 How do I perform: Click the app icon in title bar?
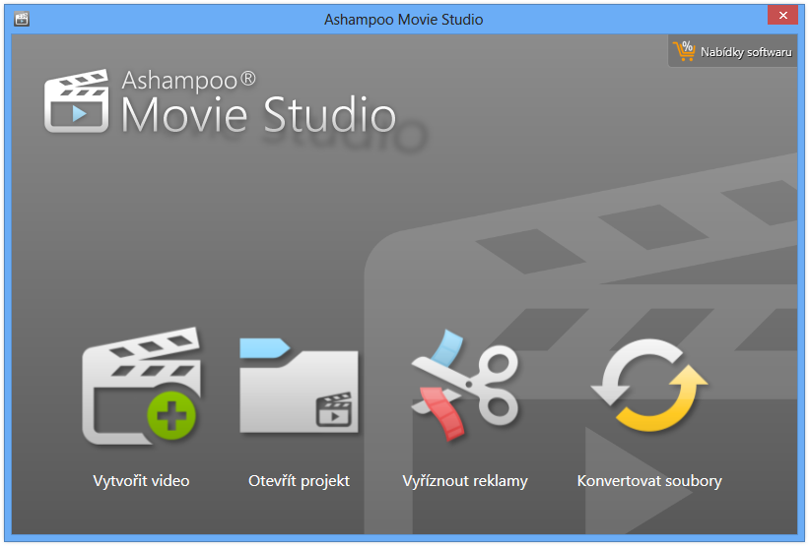point(22,19)
